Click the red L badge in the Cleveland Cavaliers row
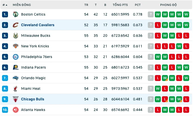Viewport: 193px width, 116px height. [158, 25]
